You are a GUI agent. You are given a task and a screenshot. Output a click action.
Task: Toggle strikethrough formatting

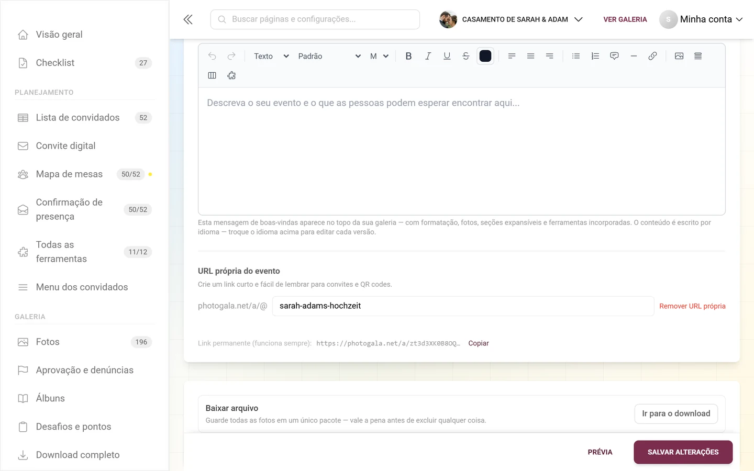coord(466,56)
